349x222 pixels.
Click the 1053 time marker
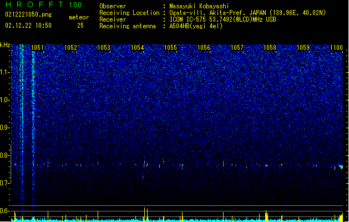point(104,47)
